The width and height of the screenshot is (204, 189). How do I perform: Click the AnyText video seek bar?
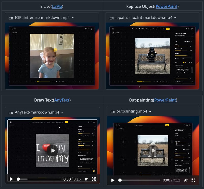(39, 179)
